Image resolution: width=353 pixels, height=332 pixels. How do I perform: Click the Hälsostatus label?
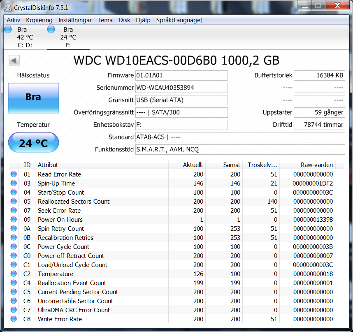click(x=33, y=75)
